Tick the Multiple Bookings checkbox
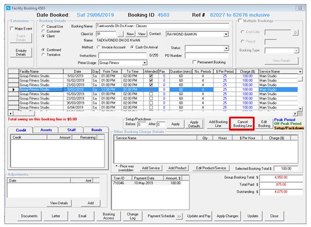 coord(240,20)
